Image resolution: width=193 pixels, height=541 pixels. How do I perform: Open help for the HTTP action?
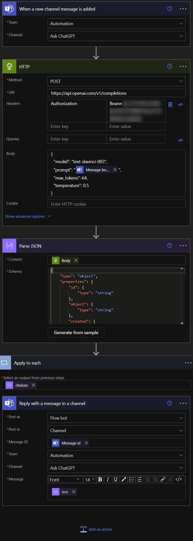[x=169, y=66]
